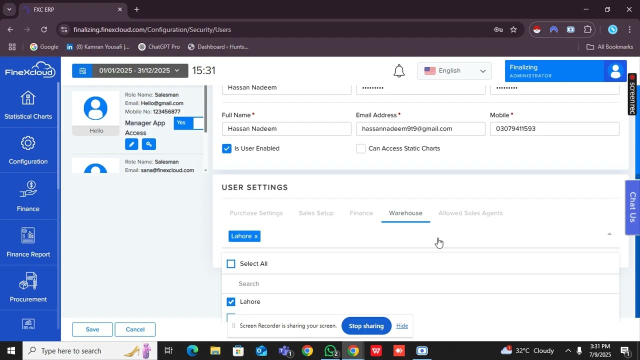640x360 pixels.
Task: Stop sharing the screen
Action: pyautogui.click(x=366, y=326)
